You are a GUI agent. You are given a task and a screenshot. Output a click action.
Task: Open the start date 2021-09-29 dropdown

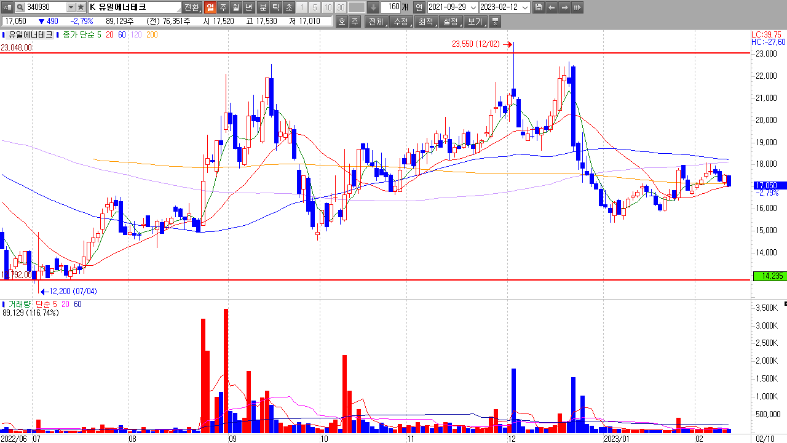[472, 7]
